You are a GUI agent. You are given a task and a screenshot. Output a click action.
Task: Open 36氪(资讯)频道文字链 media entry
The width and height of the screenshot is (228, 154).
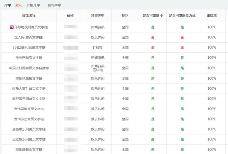29,47
